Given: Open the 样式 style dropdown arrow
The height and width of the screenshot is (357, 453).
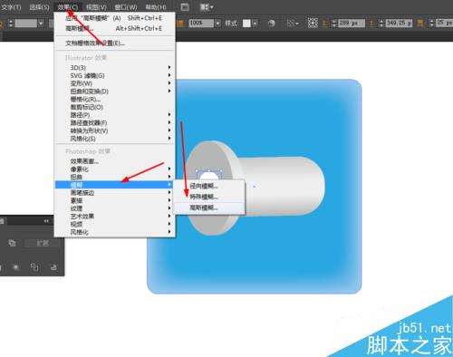Looking at the screenshot, I should coord(255,24).
